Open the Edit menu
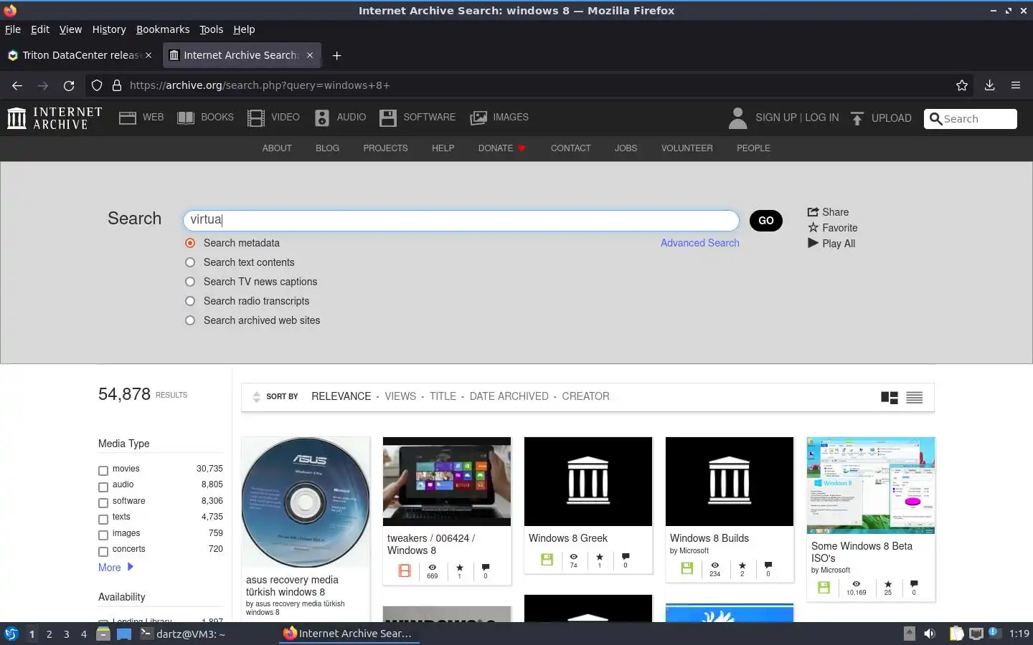This screenshot has width=1033, height=645. 40,29
